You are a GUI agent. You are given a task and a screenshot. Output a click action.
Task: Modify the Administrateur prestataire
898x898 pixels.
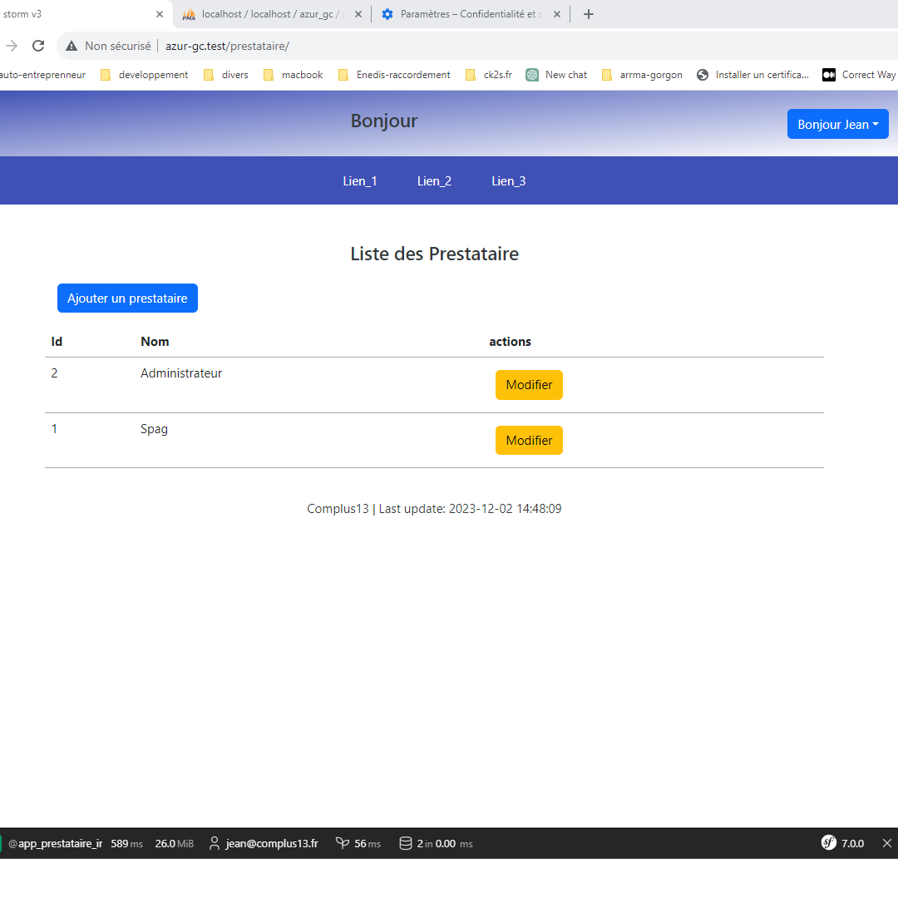click(x=529, y=385)
